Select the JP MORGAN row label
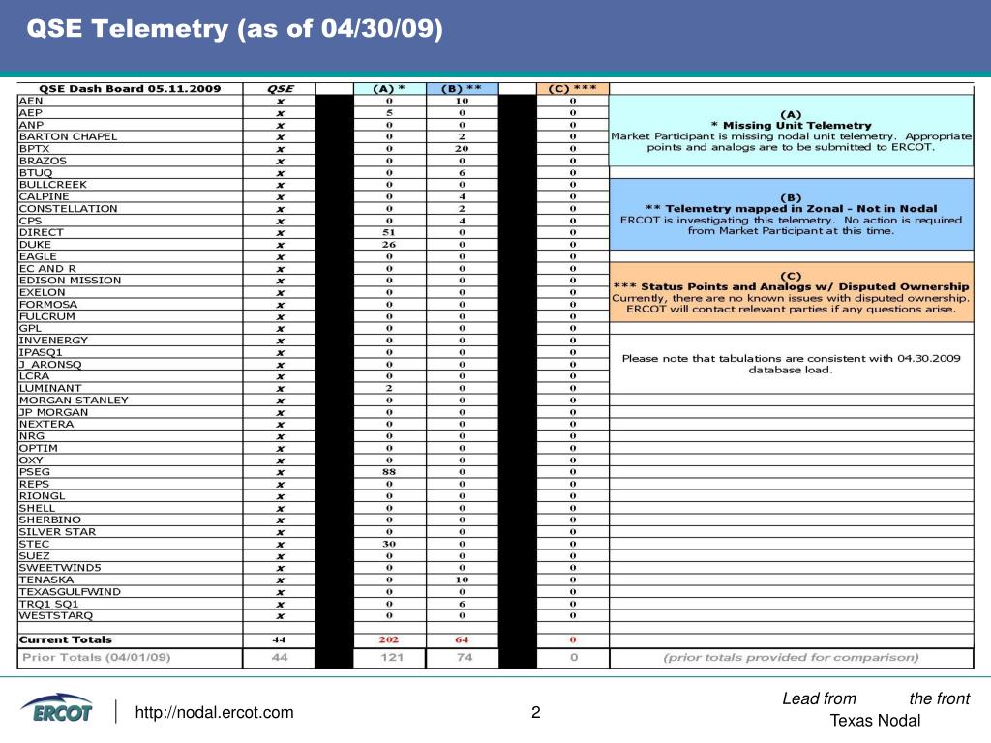Viewport: 991px width, 743px height. click(54, 412)
